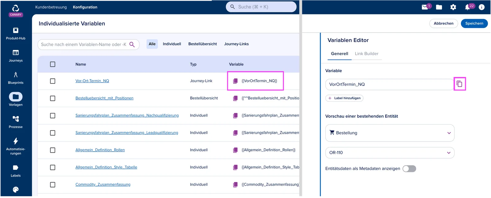491x198 pixels.
Task: Check the Vor-Ort-Termin_NQ row checkbox
Action: [53, 81]
